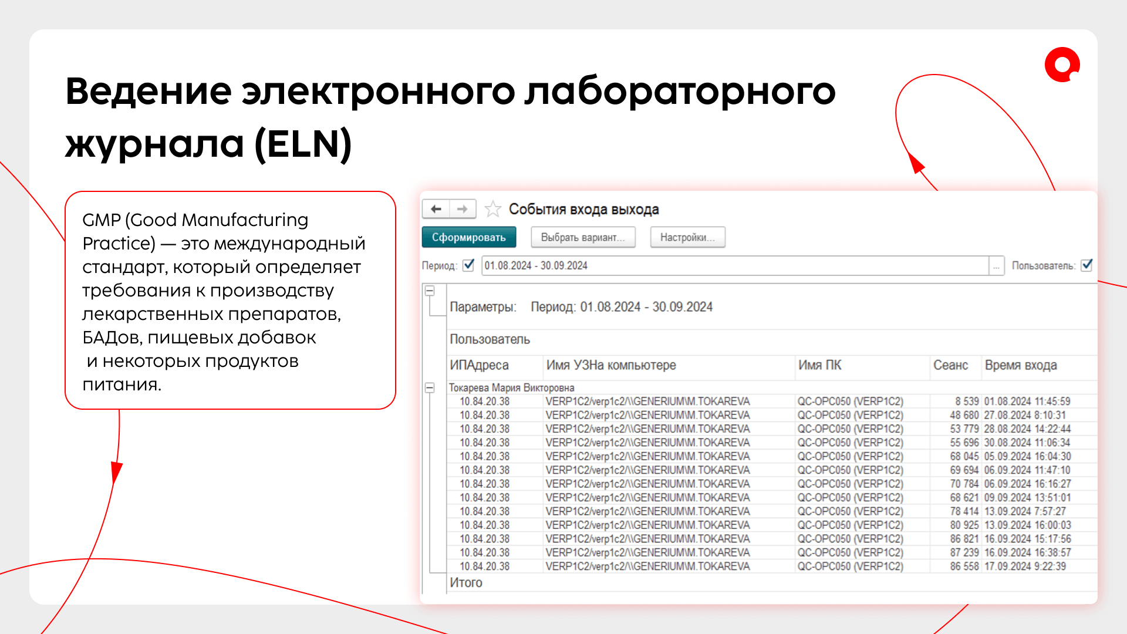The height and width of the screenshot is (634, 1127).
Task: Select session row 8 539 on 01.08.2024
Action: point(966,402)
